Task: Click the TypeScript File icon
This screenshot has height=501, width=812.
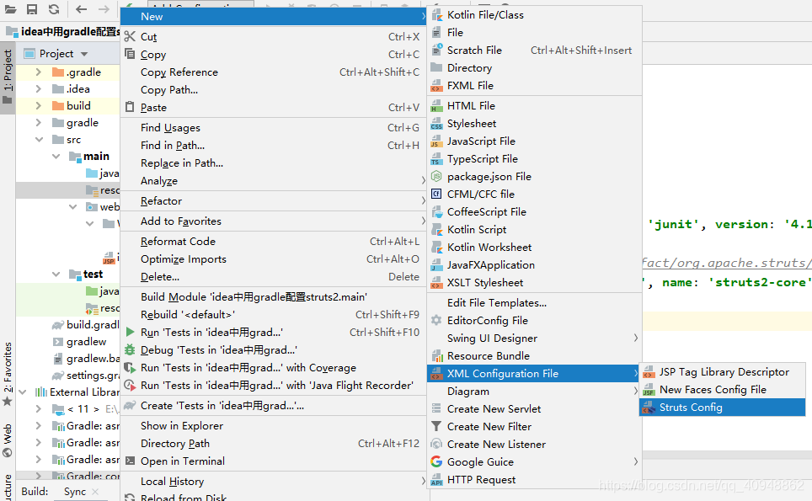Action: pos(437,158)
